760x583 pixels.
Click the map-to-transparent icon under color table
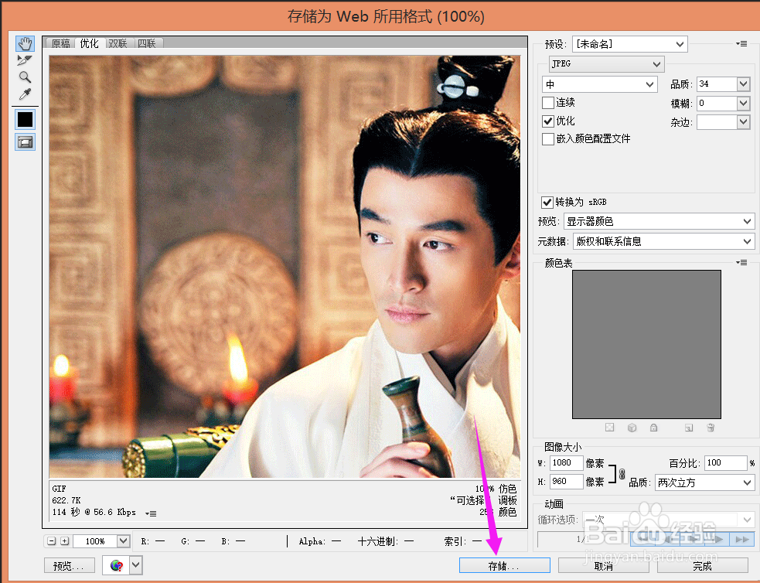(x=610, y=428)
